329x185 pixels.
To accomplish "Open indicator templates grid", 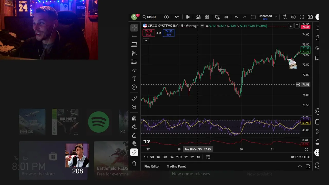I will click(207, 17).
